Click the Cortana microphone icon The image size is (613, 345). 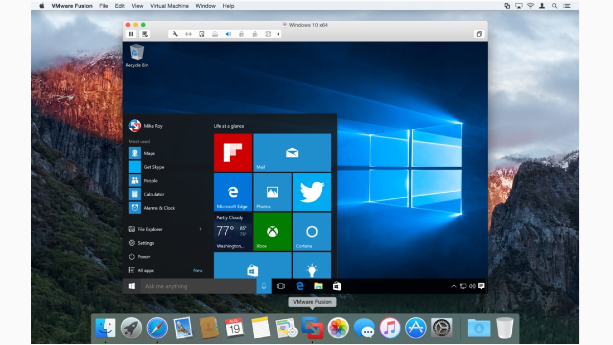pyautogui.click(x=264, y=286)
